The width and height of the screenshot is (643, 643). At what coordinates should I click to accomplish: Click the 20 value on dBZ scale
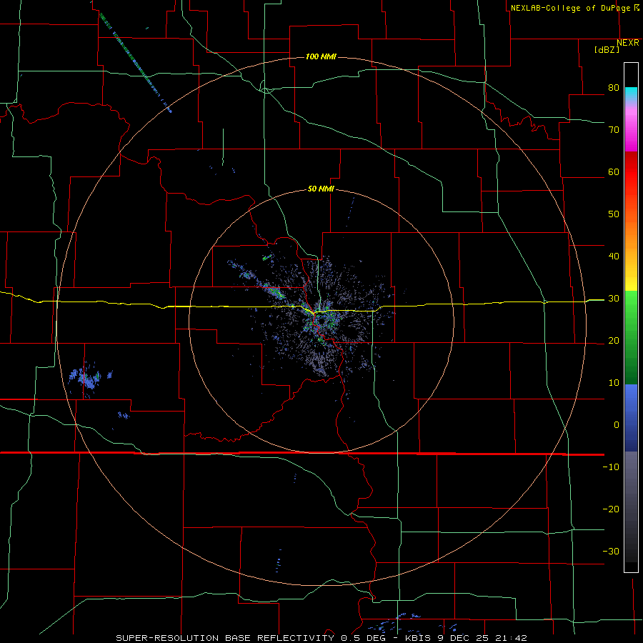(x=614, y=341)
